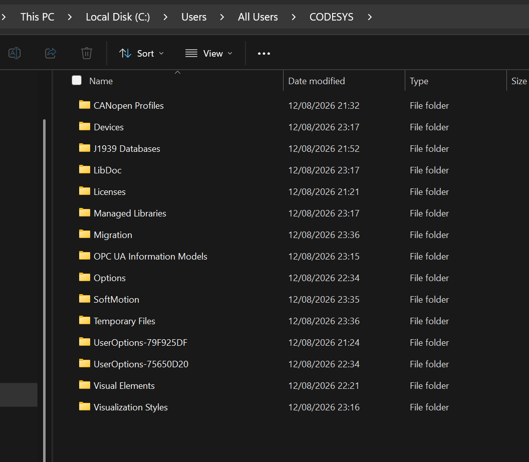Open the View dropdown menu
The image size is (529, 462).
209,53
